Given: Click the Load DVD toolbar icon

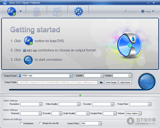Looking at the screenshot, I should coord(11,11).
